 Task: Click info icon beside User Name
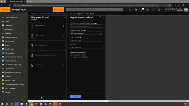(80, 38)
